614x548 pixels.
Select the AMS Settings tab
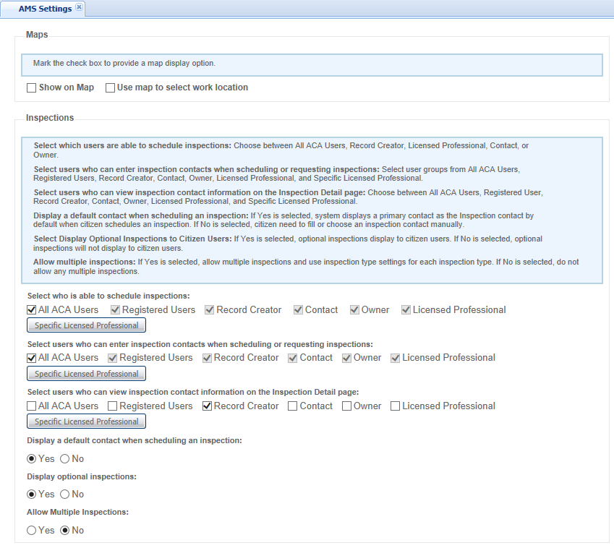pyautogui.click(x=43, y=9)
